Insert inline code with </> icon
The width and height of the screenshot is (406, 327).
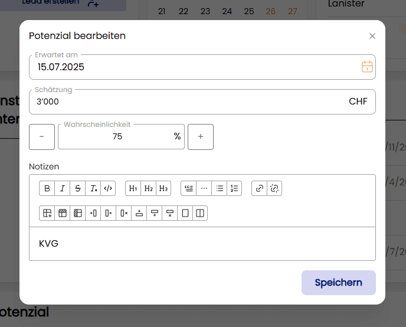(x=108, y=188)
